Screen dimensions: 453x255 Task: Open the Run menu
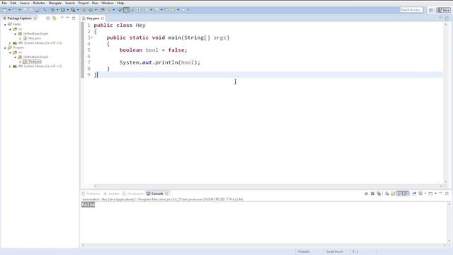[95, 3]
